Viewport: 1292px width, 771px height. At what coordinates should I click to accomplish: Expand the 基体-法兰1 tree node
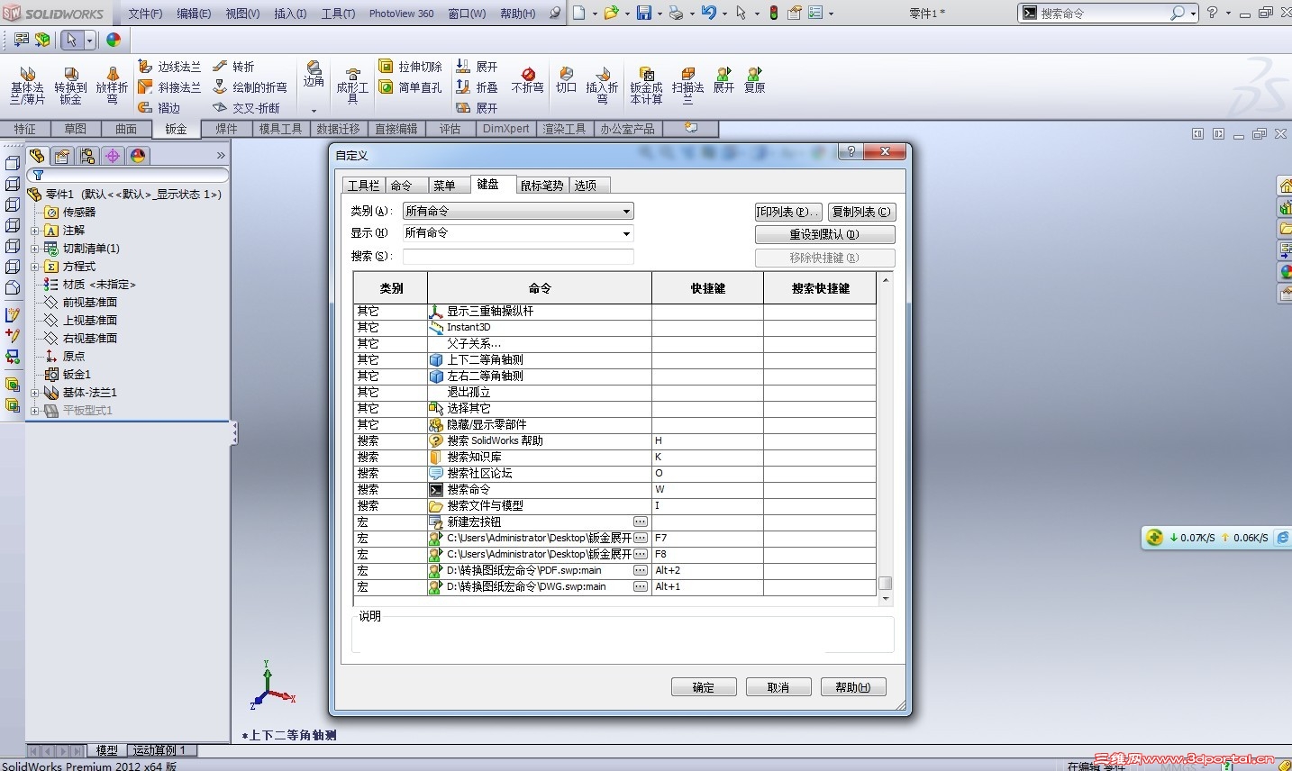[34, 393]
